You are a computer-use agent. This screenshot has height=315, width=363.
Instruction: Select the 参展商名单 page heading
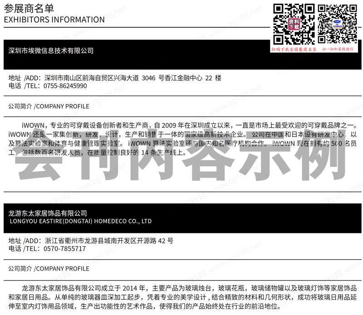click(x=29, y=8)
